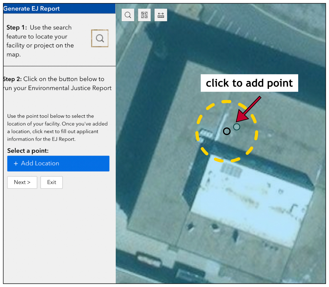Click the rooftop equipment vents on white roof
Image resolution: width=329 pixels, height=287 pixels.
[x=230, y=170]
